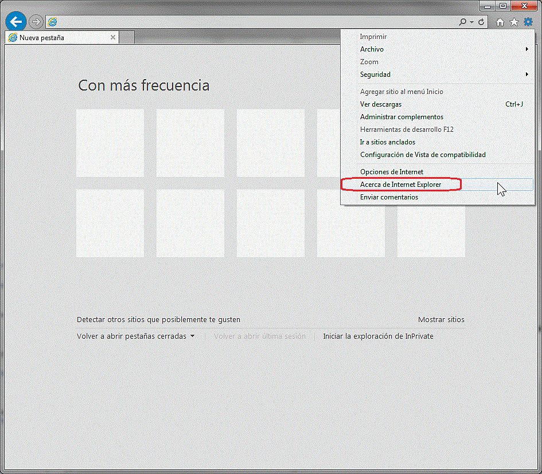Go to the Home page icon
Viewport: 542px width, 474px height.
click(x=500, y=22)
